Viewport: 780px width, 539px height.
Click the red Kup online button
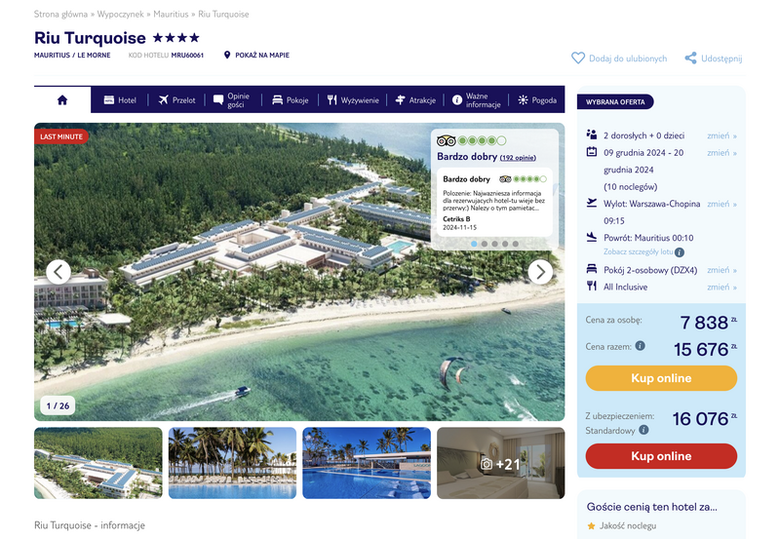pos(661,456)
